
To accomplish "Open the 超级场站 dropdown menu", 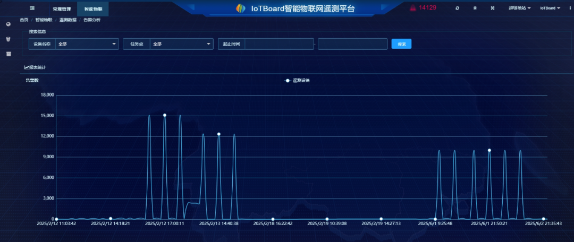I will click(x=519, y=8).
